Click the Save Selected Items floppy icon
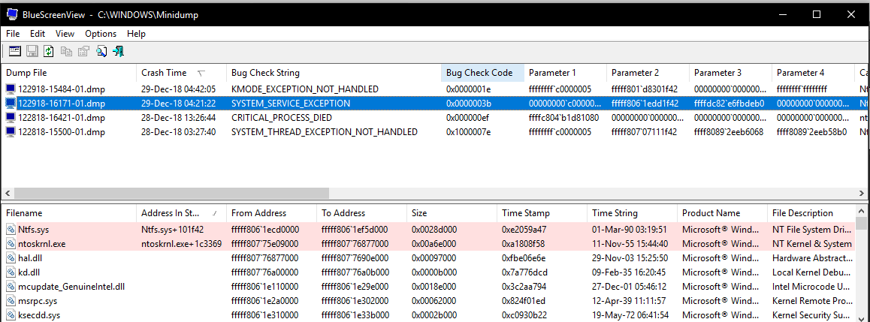Screen dimensions: 870x322 (32, 52)
